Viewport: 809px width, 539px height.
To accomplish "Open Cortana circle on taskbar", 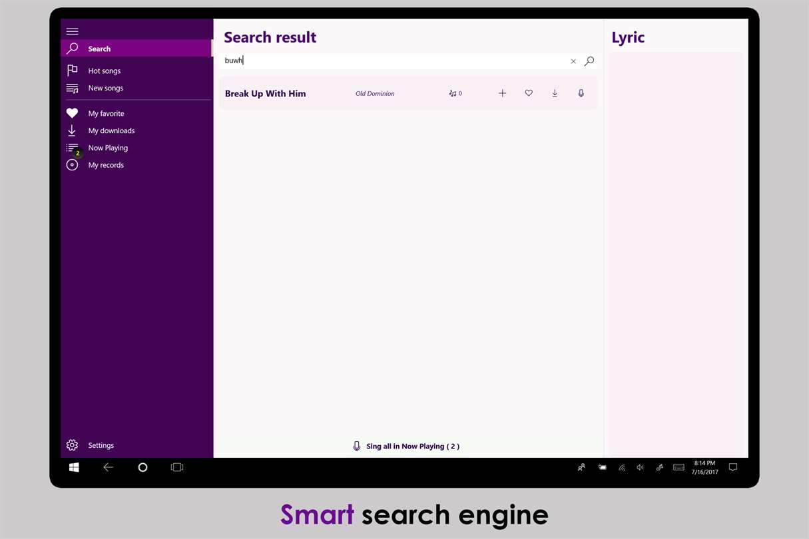I will pos(142,468).
